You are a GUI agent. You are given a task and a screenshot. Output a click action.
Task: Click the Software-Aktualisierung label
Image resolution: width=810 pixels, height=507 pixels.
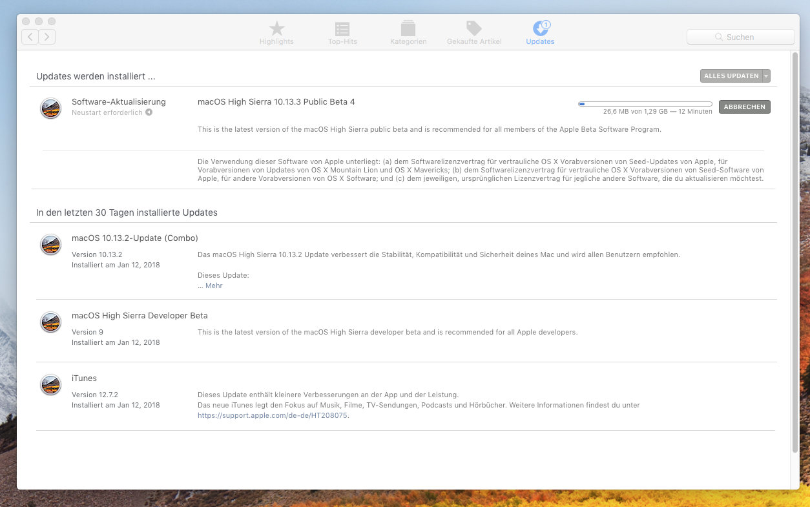tap(119, 101)
